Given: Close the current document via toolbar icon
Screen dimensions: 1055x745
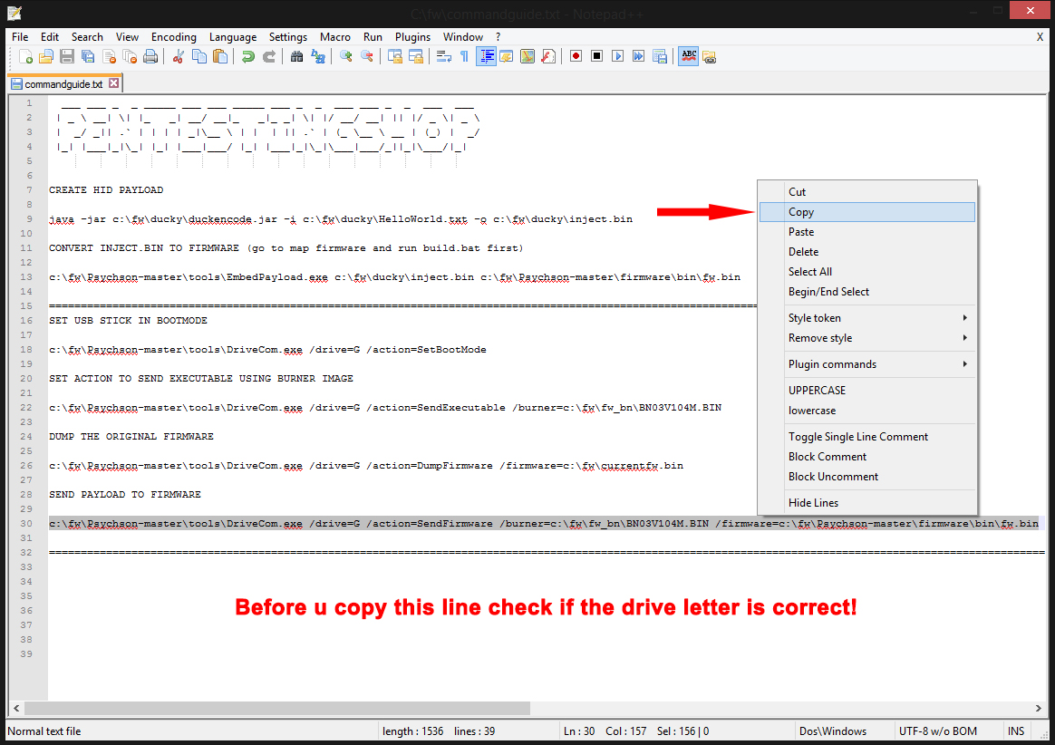Looking at the screenshot, I should (x=109, y=56).
